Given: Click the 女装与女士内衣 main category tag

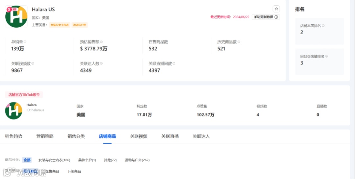Looking at the screenshot, I should pyautogui.click(x=60, y=25).
